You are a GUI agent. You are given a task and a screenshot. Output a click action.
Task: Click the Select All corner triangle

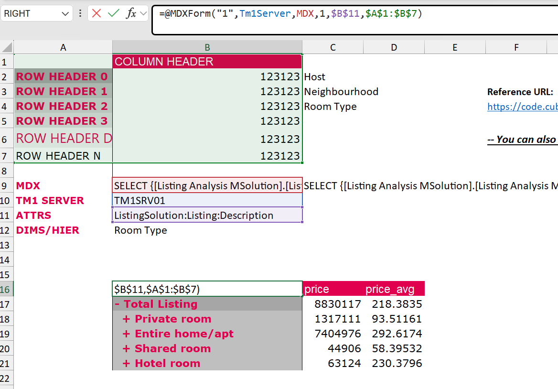tap(7, 47)
